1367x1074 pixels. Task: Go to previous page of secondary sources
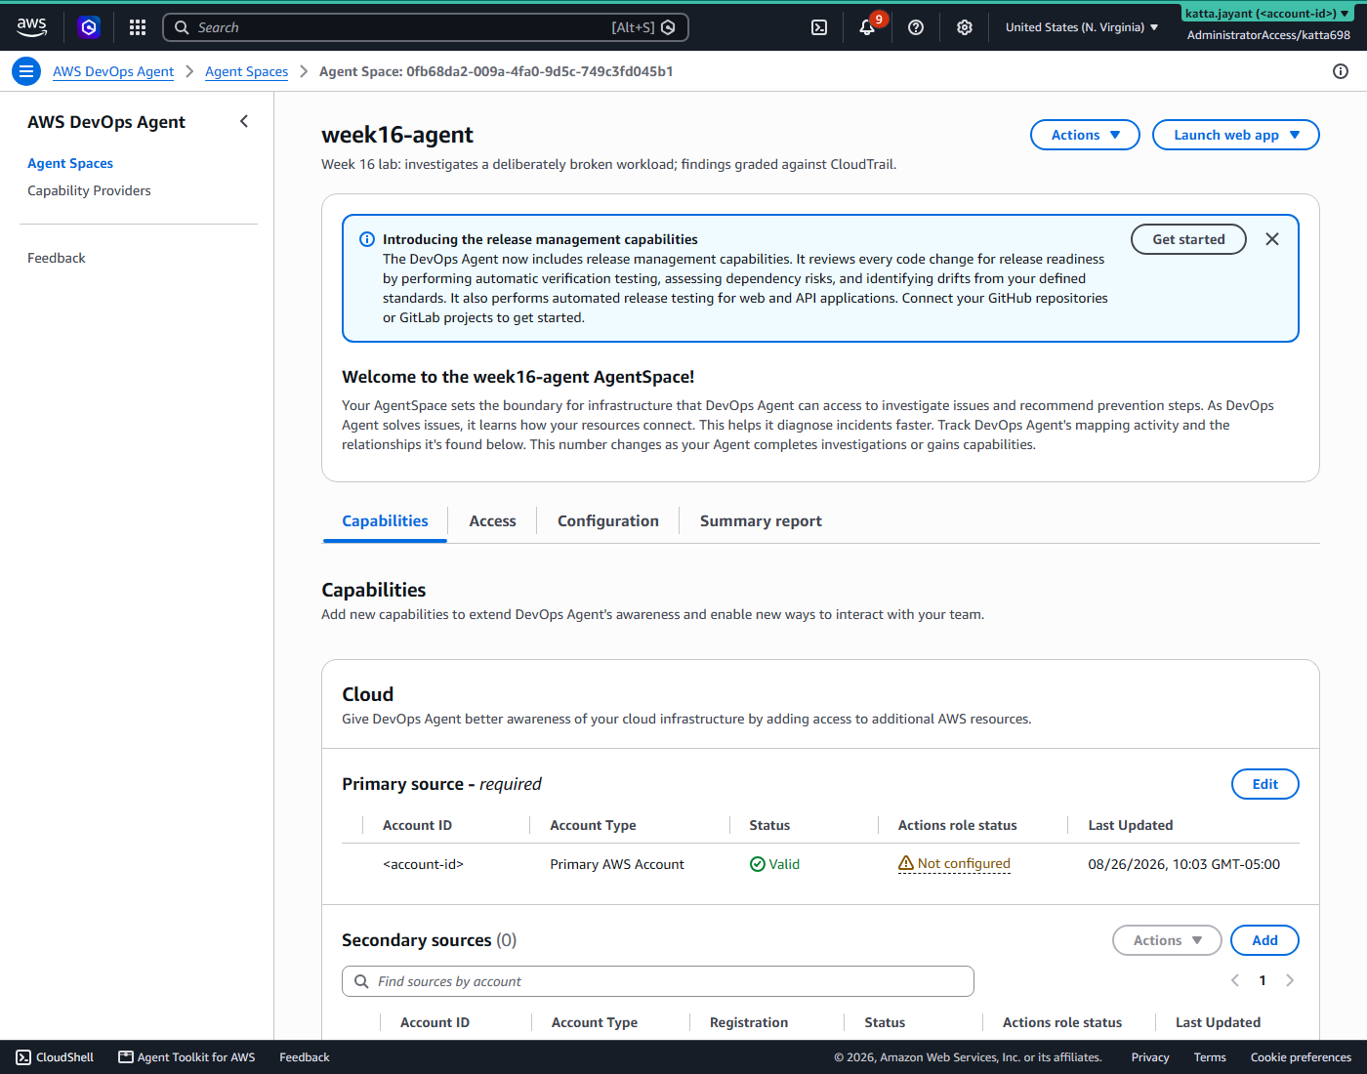[x=1235, y=980]
